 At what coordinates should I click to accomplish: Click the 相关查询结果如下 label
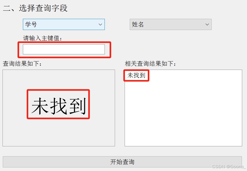pyautogui.click(x=150, y=64)
